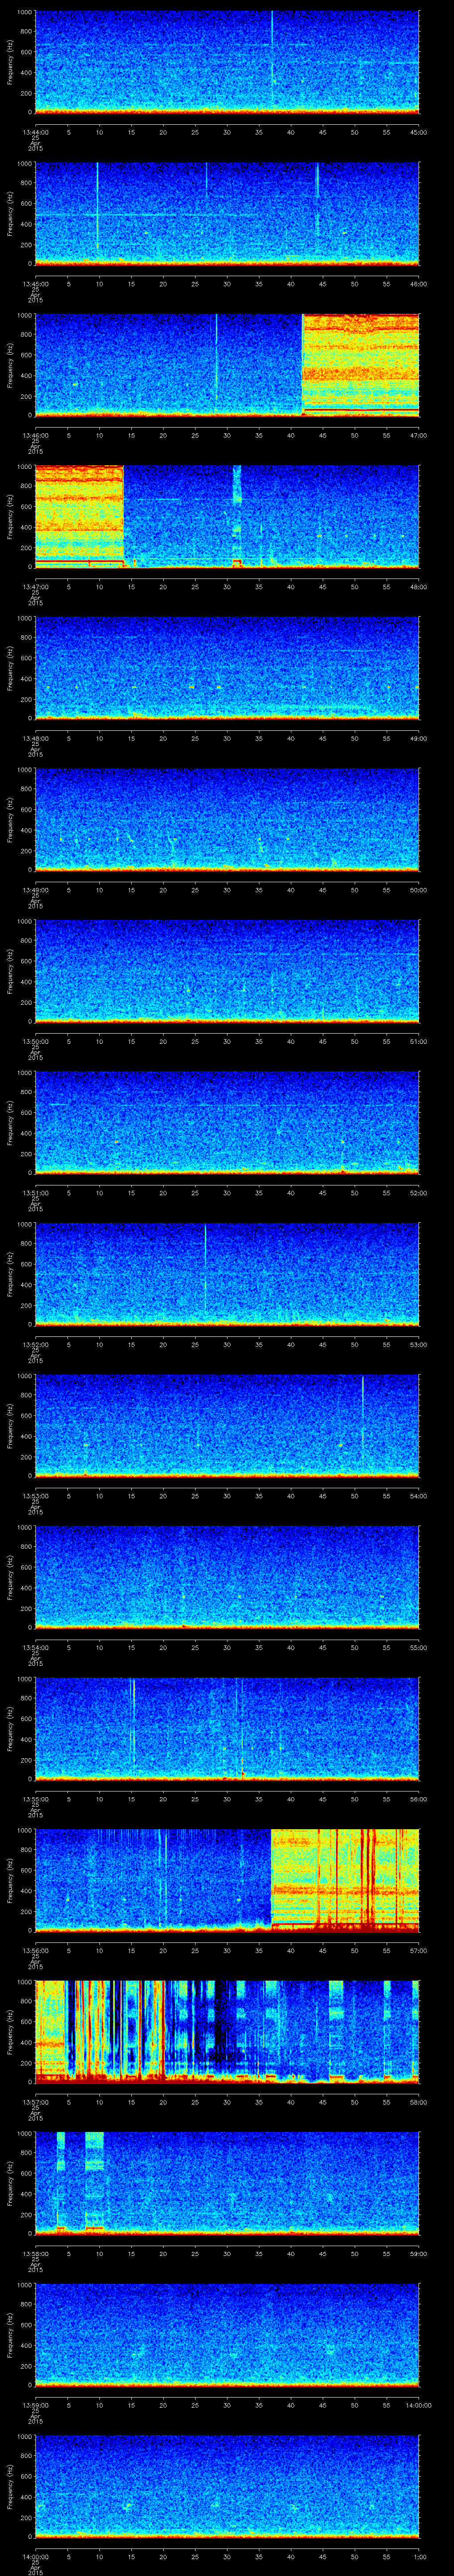Select the 13:47:00 time axis label
This screenshot has height=2576, width=454.
pos(35,587)
